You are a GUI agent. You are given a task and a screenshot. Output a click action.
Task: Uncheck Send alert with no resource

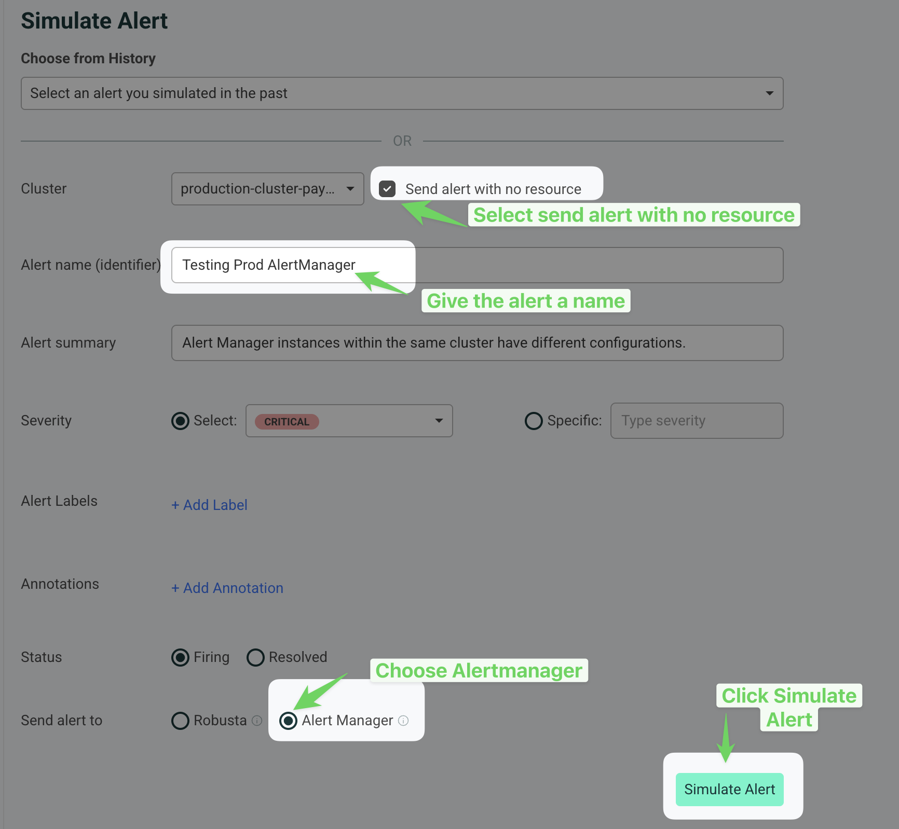click(387, 189)
